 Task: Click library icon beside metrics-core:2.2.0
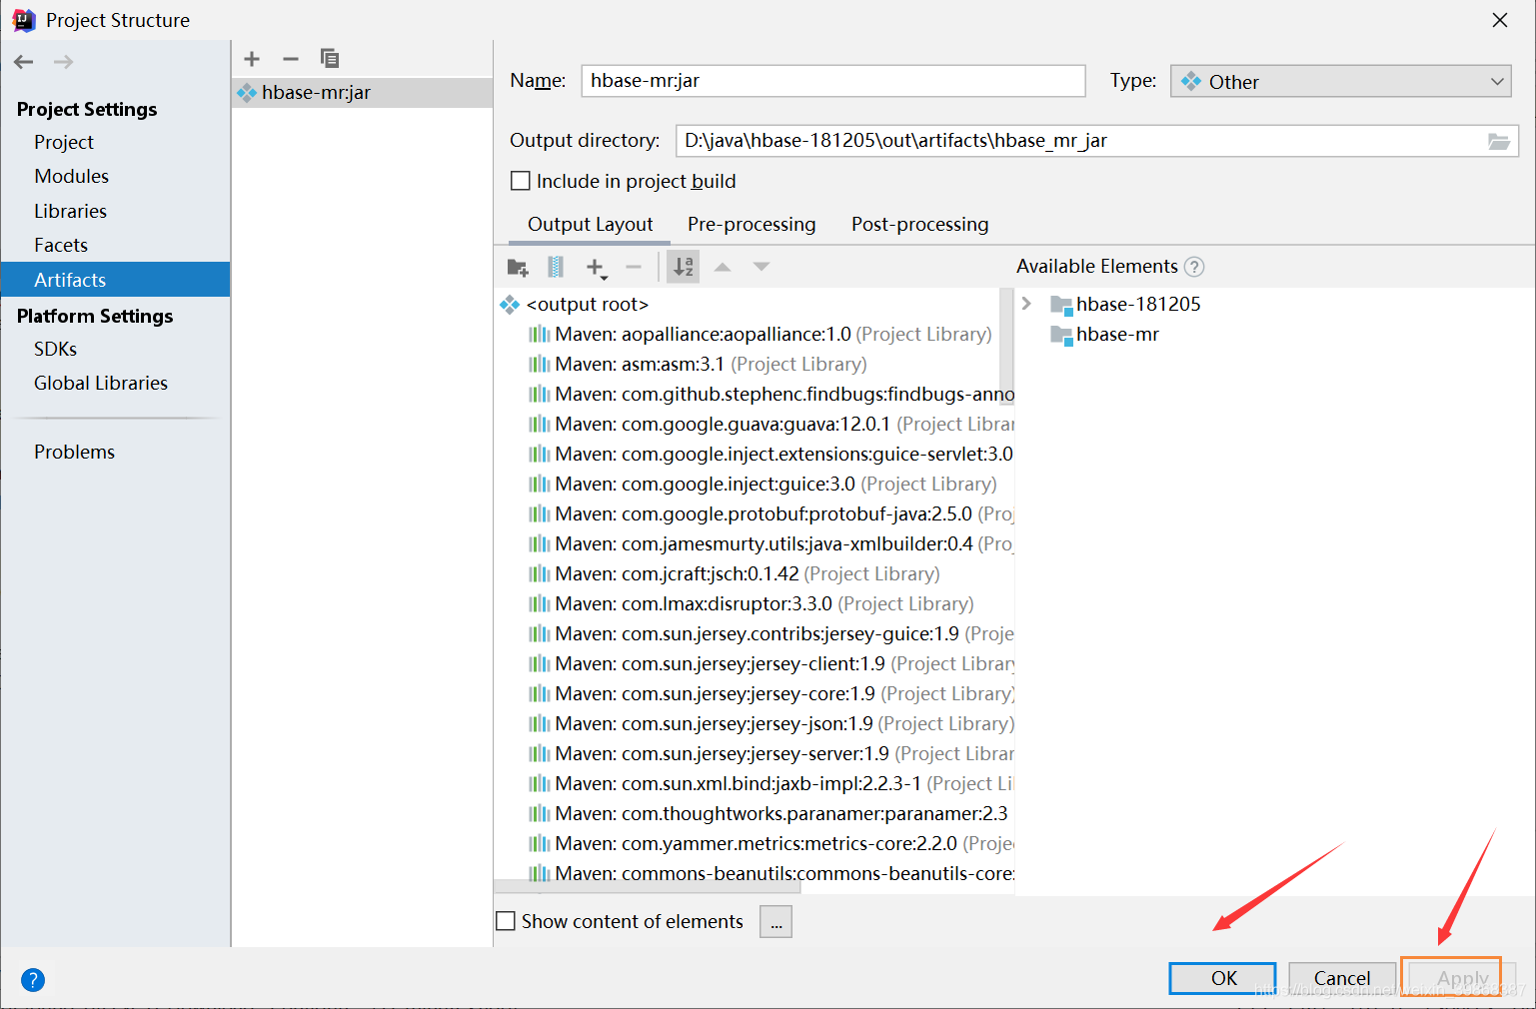pyautogui.click(x=540, y=843)
